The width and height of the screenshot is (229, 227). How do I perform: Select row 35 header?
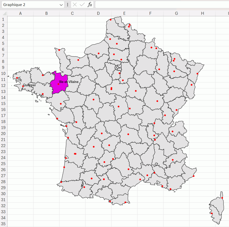point(3,224)
